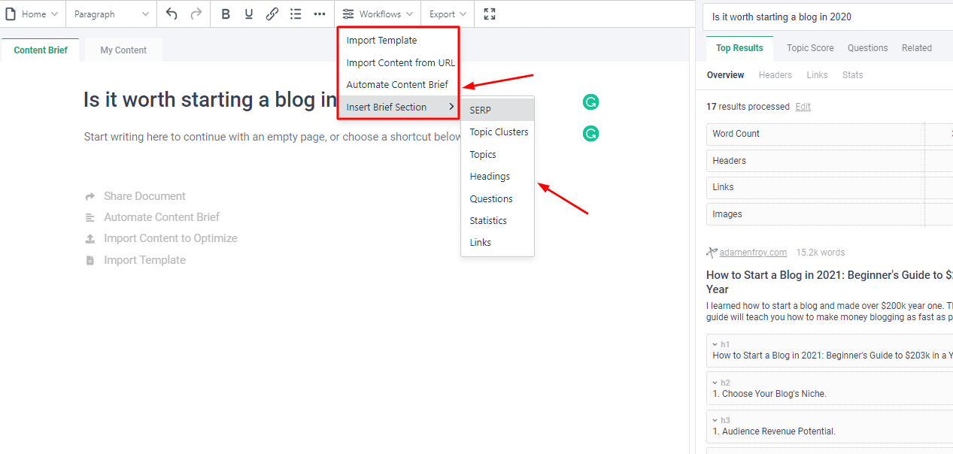
Task: Click the Edit link next to results processed
Action: tap(803, 107)
